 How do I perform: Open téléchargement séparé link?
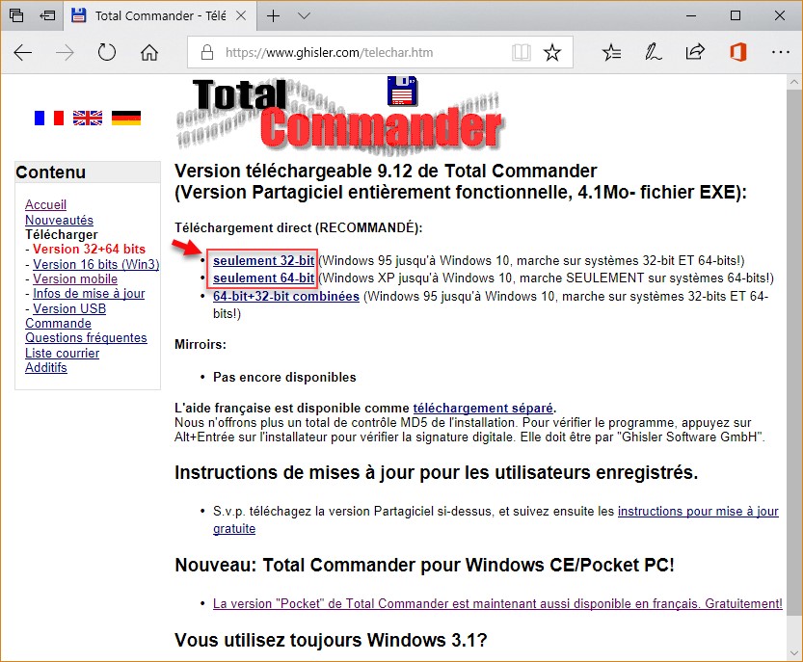click(x=482, y=408)
